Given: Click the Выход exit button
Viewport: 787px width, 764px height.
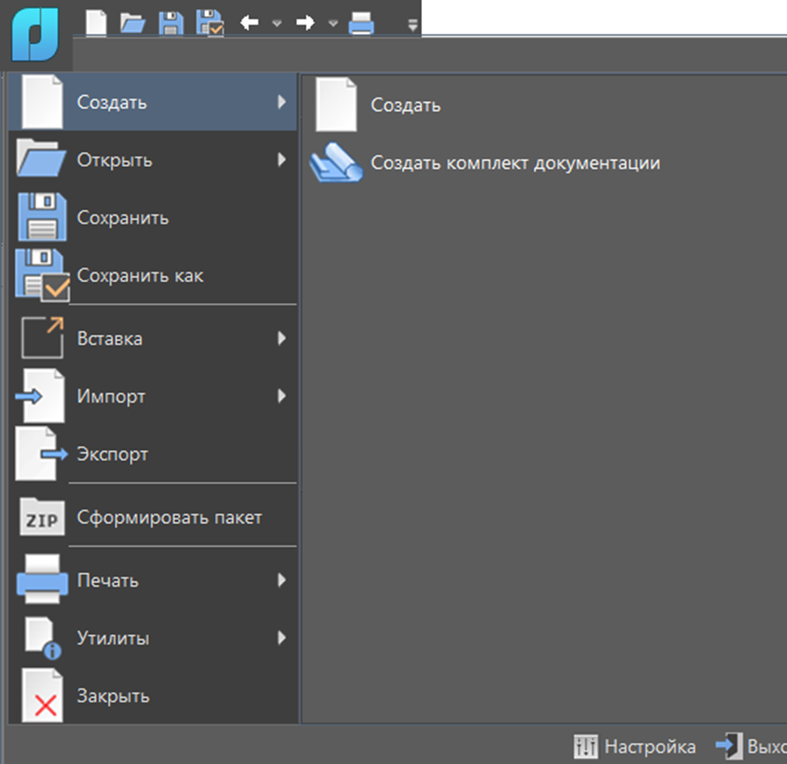Looking at the screenshot, I should click(751, 746).
